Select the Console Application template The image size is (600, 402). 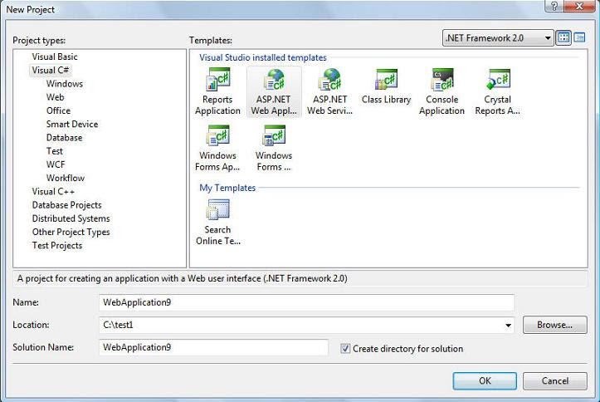442,92
